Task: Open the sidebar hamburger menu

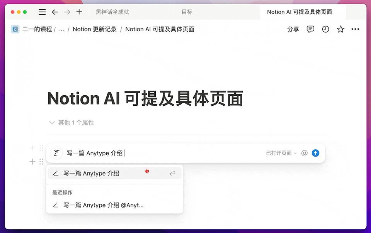Action: tap(42, 12)
